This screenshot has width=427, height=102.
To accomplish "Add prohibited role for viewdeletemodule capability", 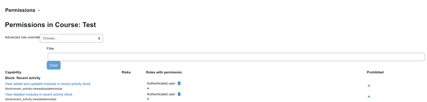I will pos(369,97).
